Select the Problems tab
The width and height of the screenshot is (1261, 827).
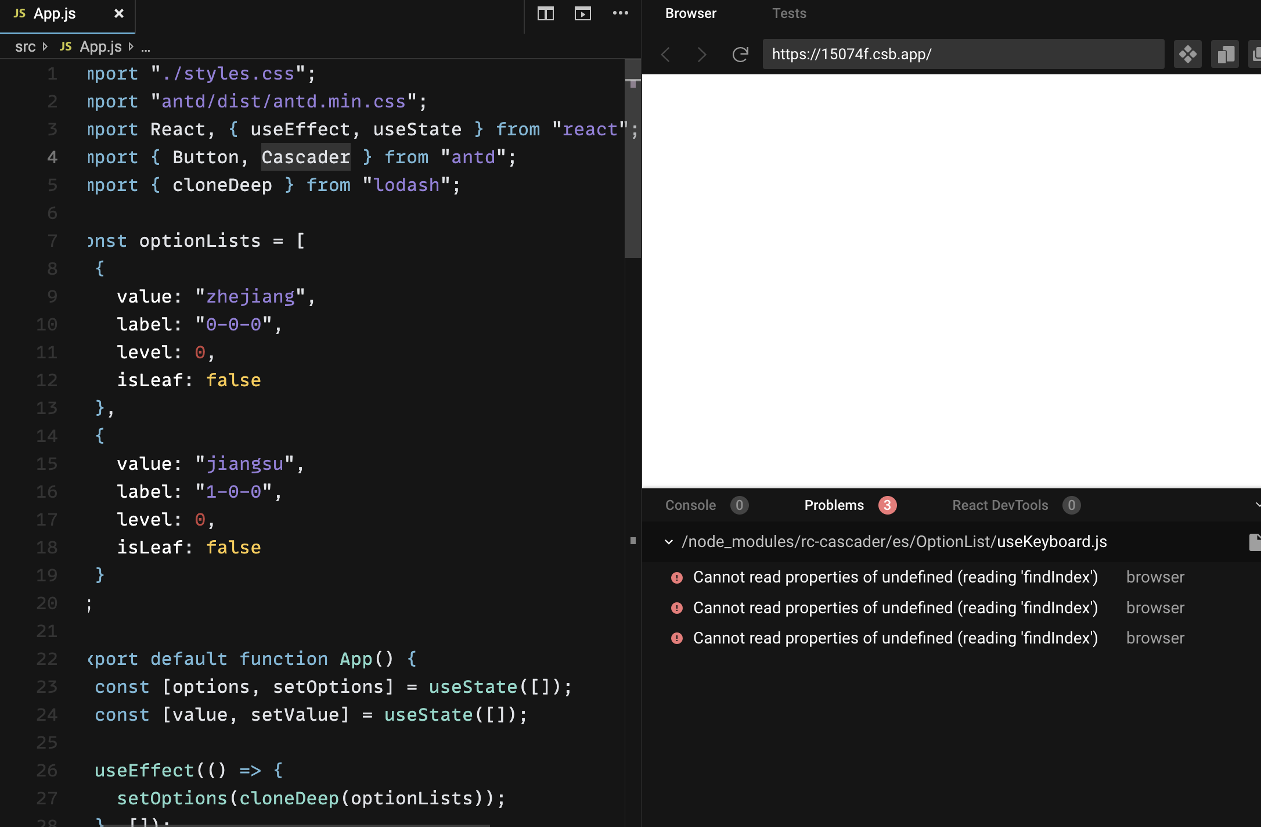point(834,505)
